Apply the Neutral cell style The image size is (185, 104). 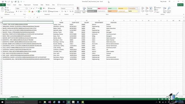click(123, 8)
